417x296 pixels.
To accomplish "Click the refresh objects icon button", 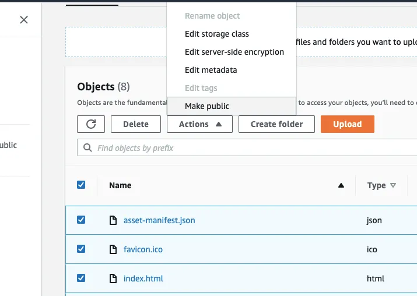I will (x=91, y=124).
